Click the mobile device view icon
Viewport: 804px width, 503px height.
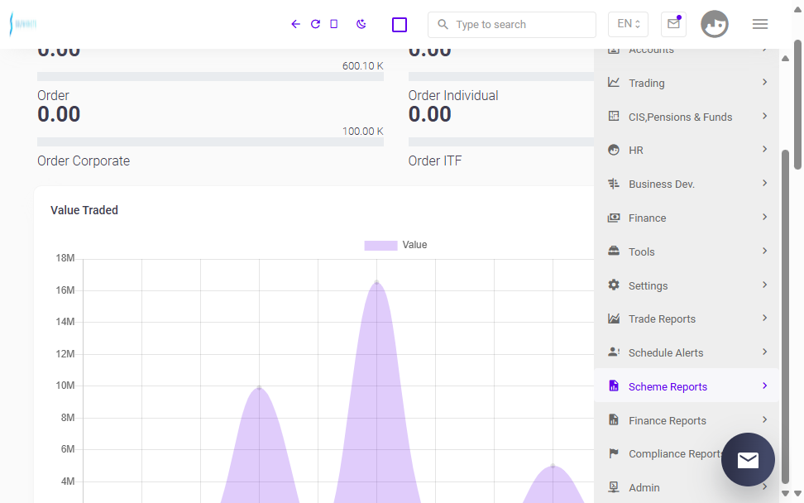point(334,24)
